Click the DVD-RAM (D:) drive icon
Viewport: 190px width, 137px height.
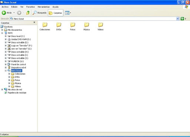click(x=9, y=39)
